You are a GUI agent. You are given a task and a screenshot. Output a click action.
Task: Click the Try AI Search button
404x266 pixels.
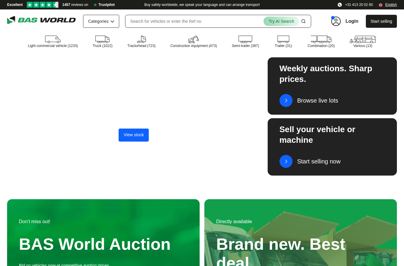pos(281,21)
